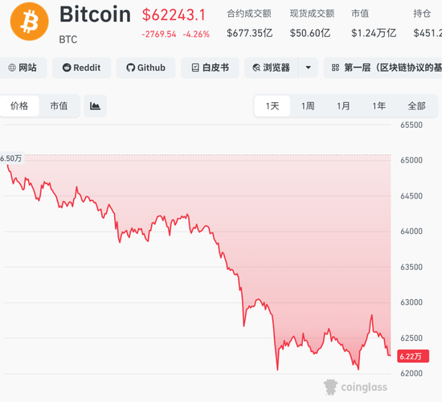Click the 6.50万 opening price label
The height and width of the screenshot is (402, 442).
click(11, 158)
